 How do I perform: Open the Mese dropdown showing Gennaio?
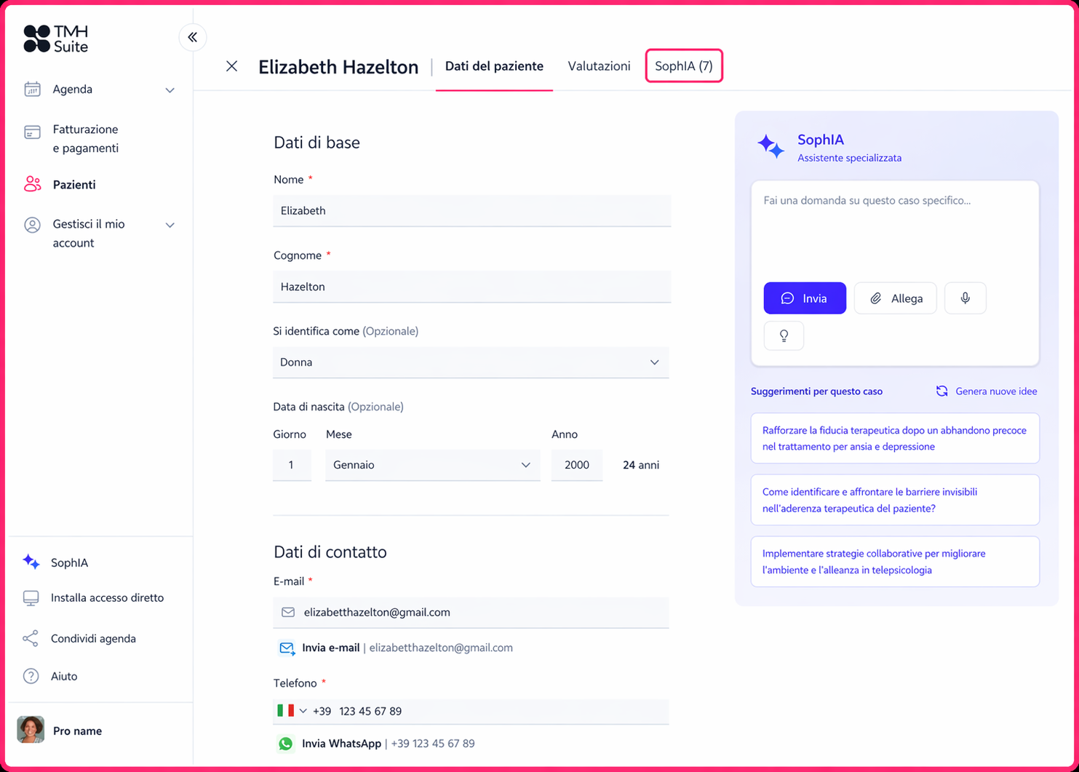pos(432,465)
